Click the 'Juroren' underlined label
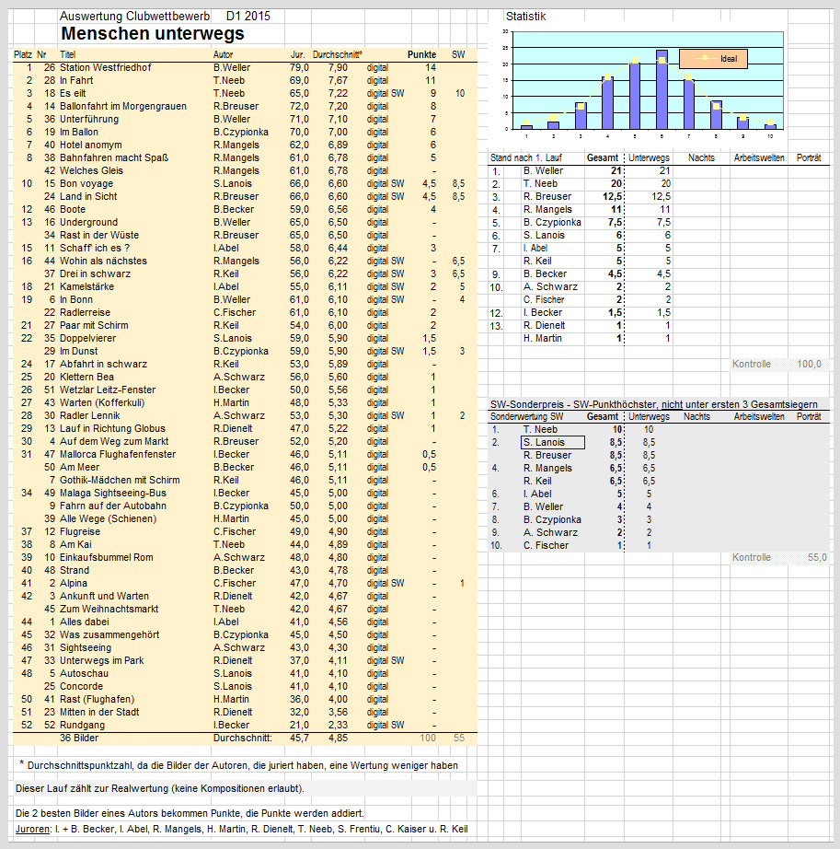 [32, 829]
